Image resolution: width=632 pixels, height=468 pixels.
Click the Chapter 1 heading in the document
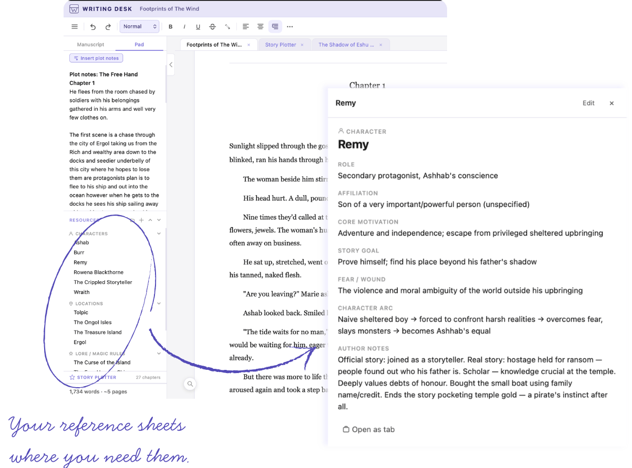pos(367,85)
